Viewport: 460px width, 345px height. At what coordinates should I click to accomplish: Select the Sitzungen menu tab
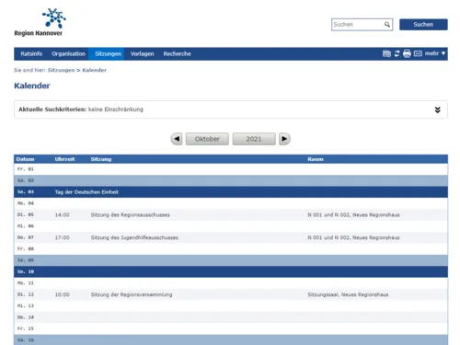click(x=108, y=53)
